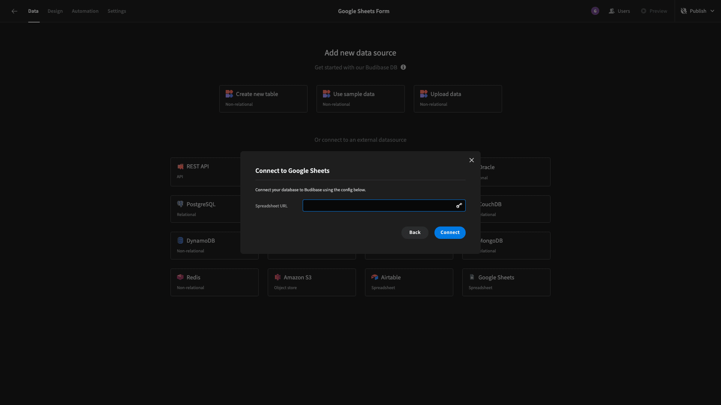
Task: Switch to the Design tab
Action: coord(55,11)
